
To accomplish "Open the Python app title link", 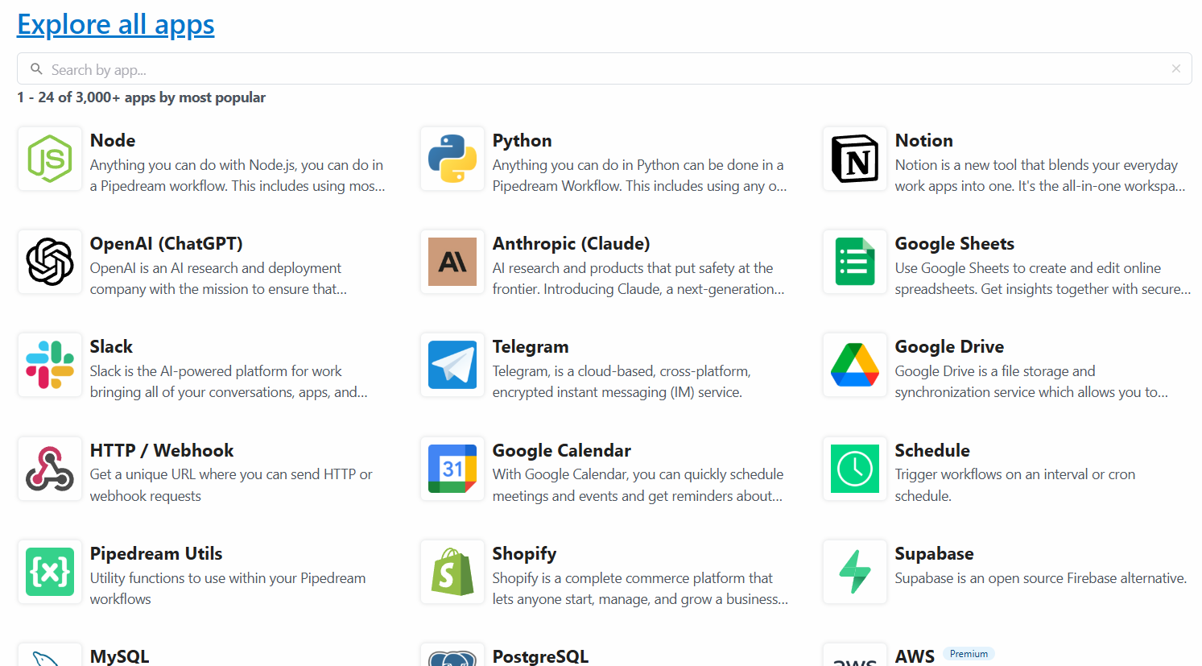I will (x=522, y=140).
